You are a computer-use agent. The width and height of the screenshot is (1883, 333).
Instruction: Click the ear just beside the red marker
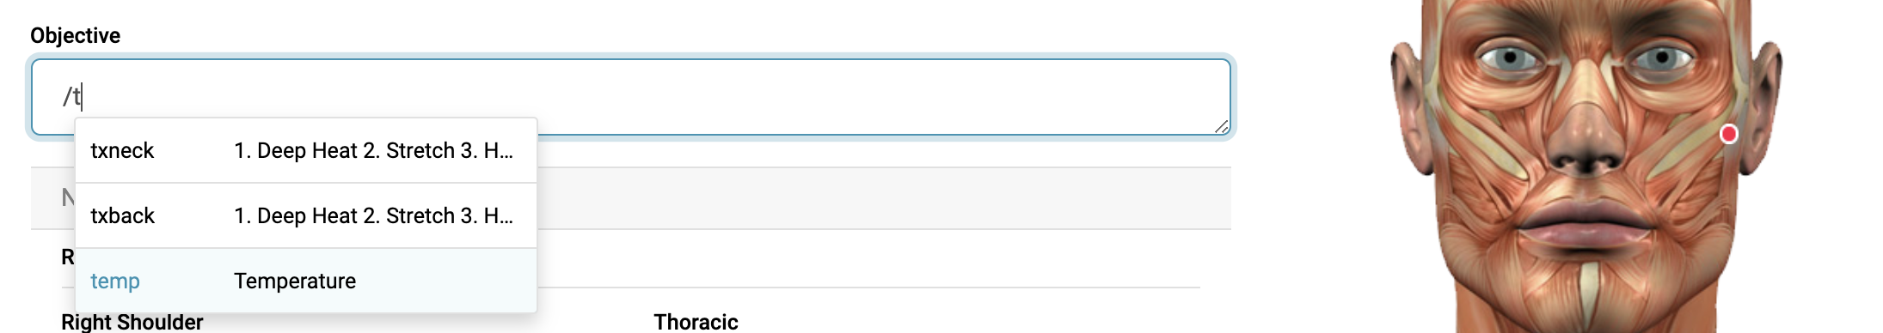click(x=1763, y=103)
